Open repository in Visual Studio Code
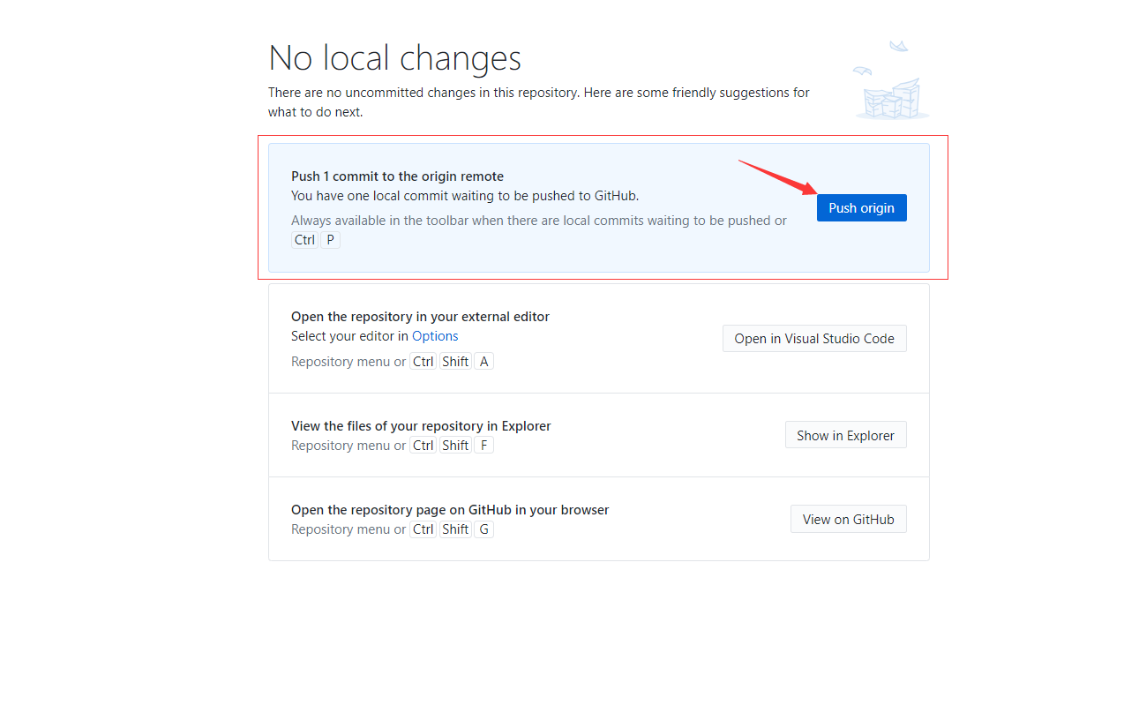1139x705 pixels. pos(814,338)
